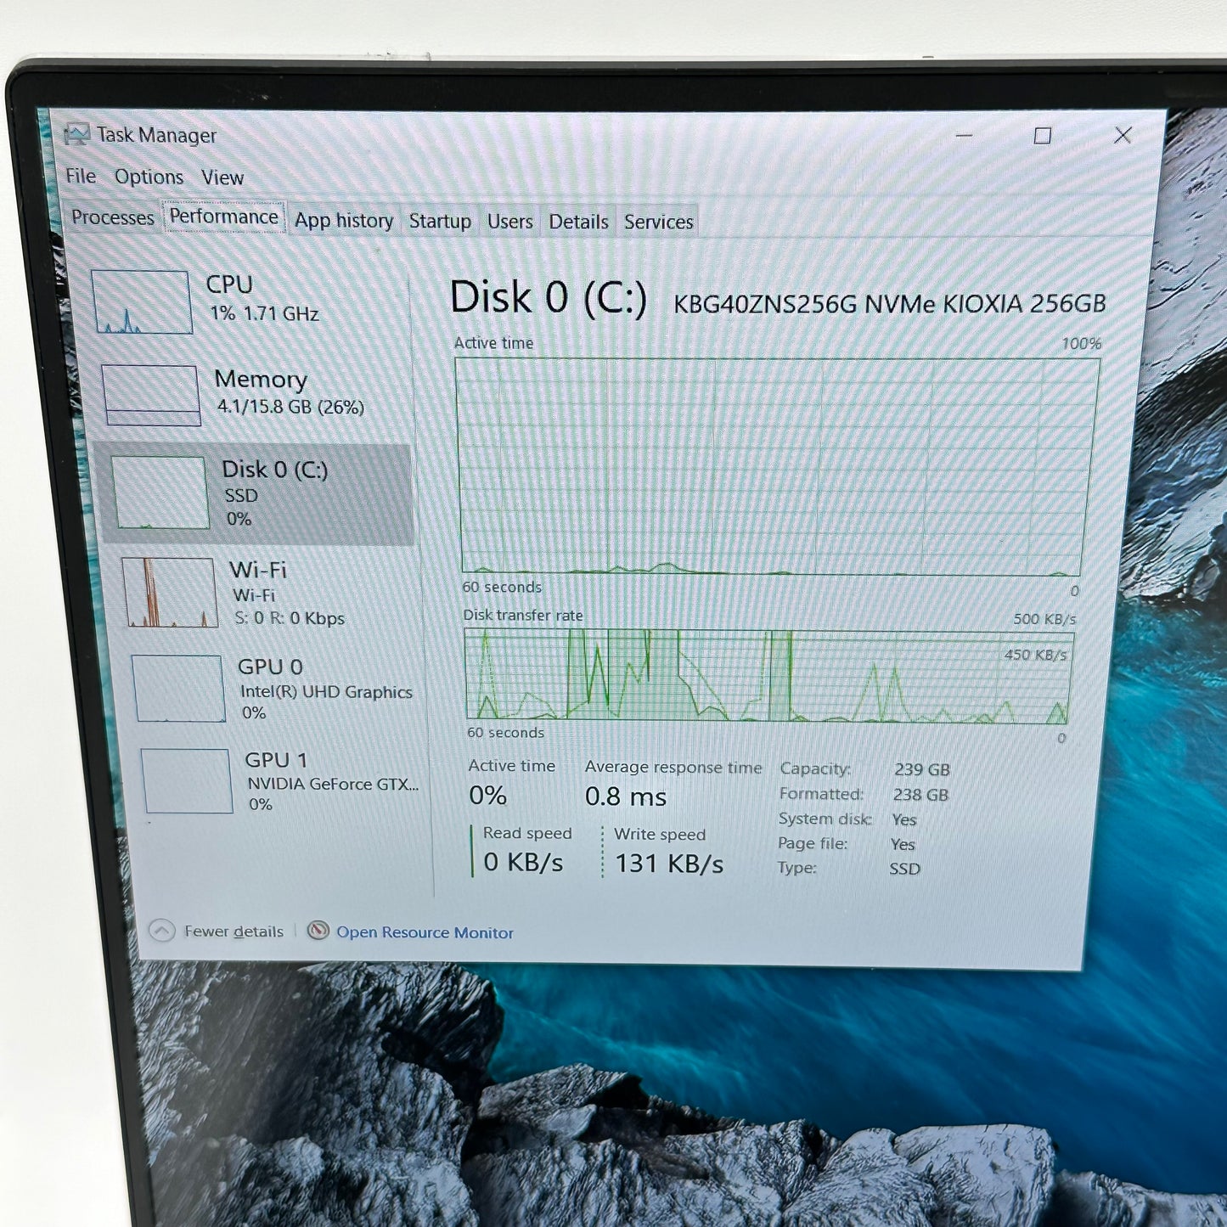Open the Options menu
1227x1227 pixels.
[x=149, y=177]
